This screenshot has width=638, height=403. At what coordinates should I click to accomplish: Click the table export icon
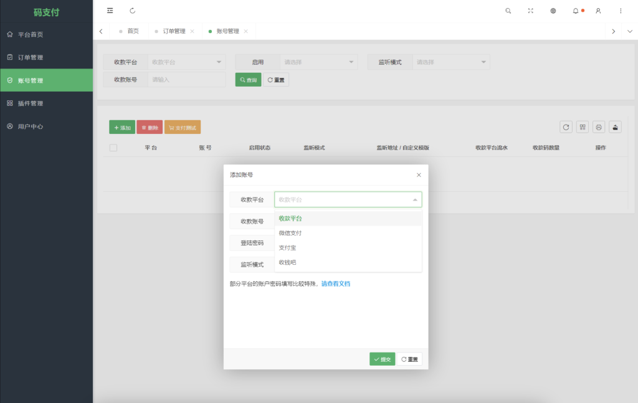click(615, 127)
